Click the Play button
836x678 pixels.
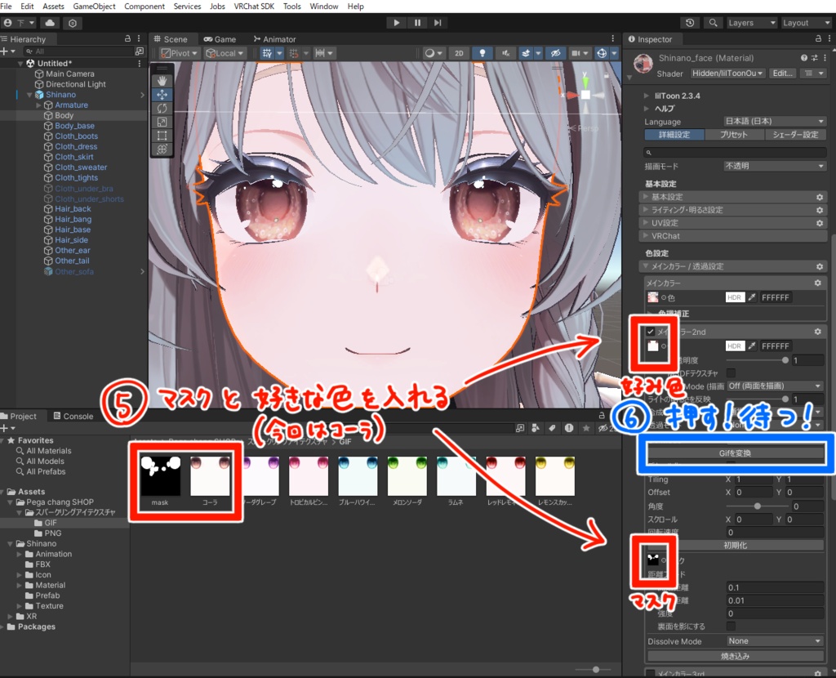(396, 23)
